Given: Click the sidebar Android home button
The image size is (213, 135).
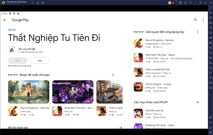Looking at the screenshot, I should (211, 127).
